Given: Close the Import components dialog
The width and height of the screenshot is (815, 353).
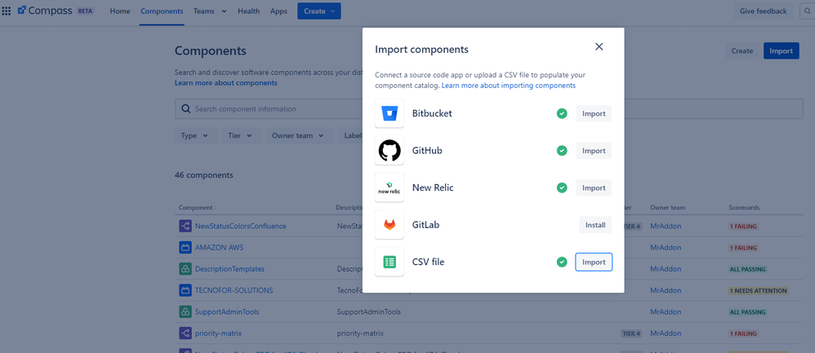Looking at the screenshot, I should pyautogui.click(x=599, y=46).
